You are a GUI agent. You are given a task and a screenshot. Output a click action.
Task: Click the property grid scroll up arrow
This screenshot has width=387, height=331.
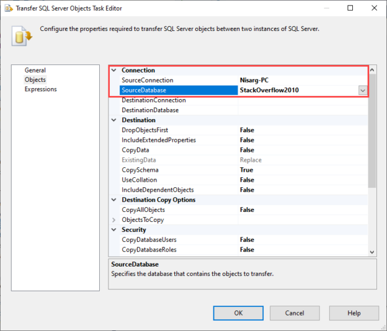pos(372,70)
